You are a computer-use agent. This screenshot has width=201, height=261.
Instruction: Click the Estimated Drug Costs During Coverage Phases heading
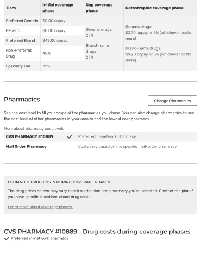coord(59,182)
